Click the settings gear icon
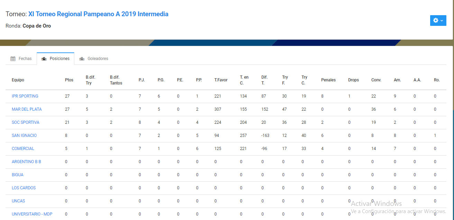The width and height of the screenshot is (454, 220). 435,20
